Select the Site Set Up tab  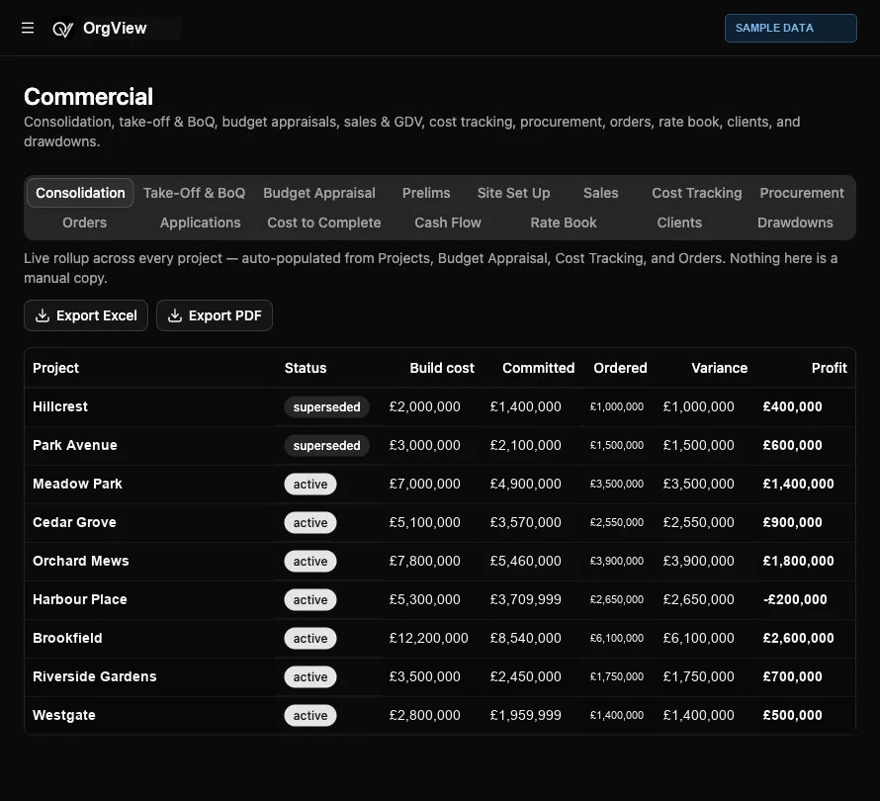(513, 193)
